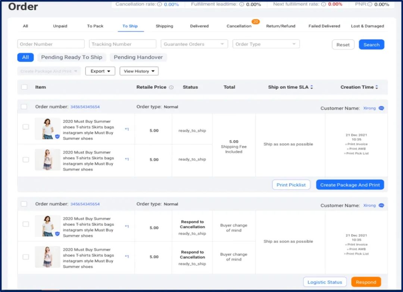Open the Guarantee Orders dropdown
The height and width of the screenshot is (292, 403).
(x=194, y=44)
